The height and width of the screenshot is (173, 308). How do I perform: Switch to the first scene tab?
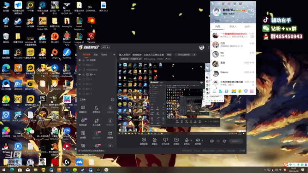(x=86, y=55)
